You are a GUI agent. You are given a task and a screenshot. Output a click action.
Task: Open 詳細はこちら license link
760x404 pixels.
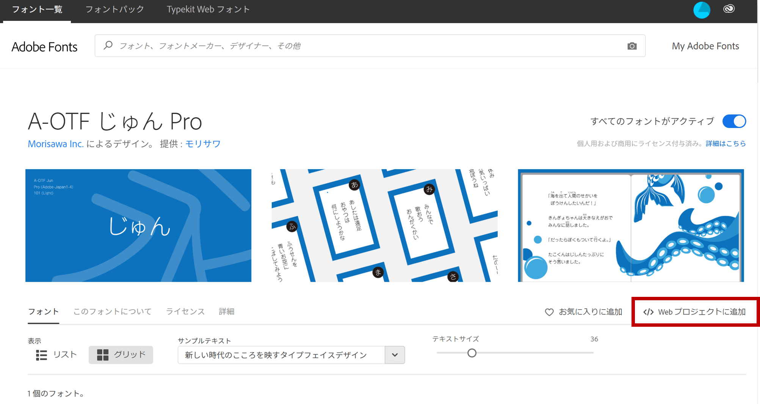point(726,144)
